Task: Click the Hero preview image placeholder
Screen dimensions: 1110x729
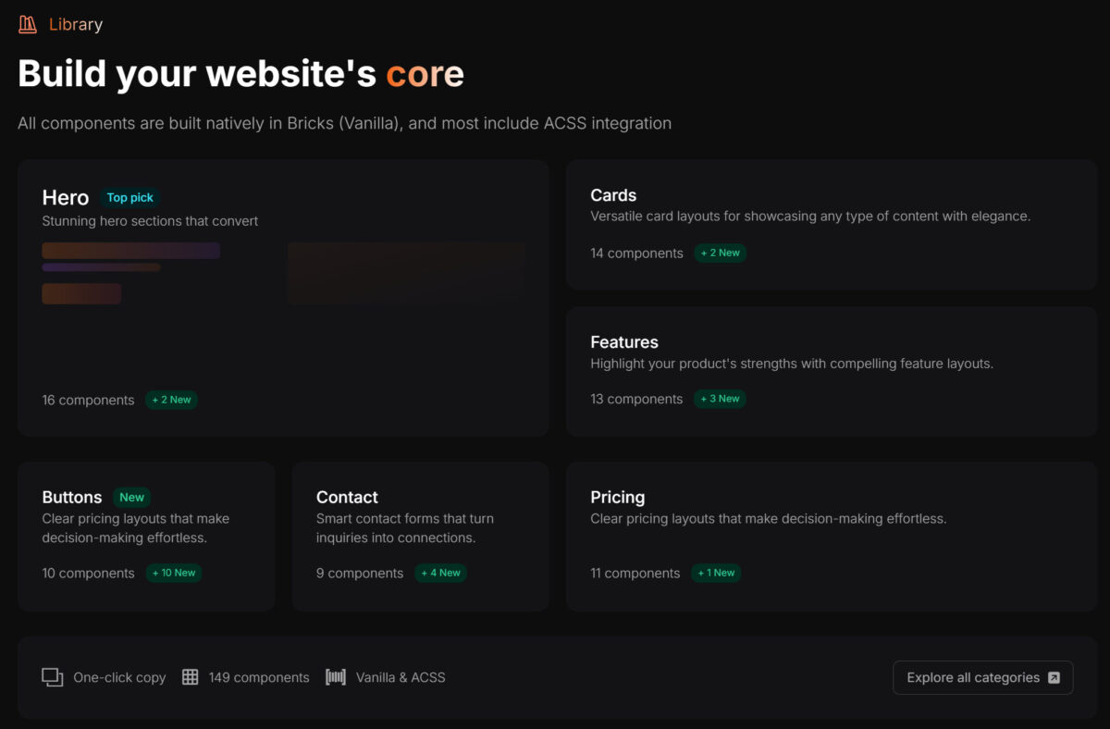Action: (406, 274)
